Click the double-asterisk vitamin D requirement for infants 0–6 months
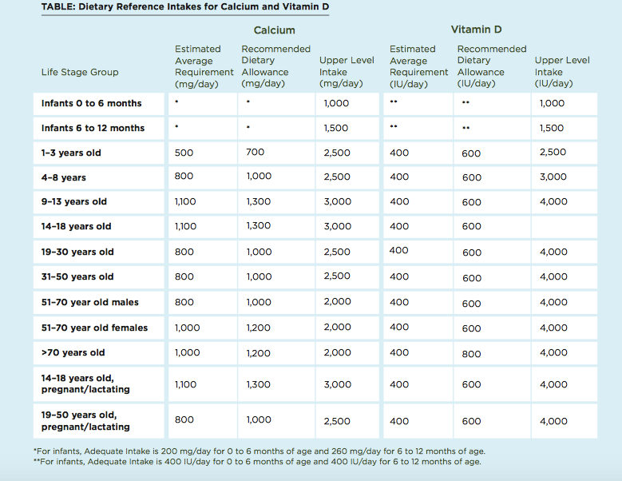This screenshot has height=481, width=622. click(x=393, y=102)
